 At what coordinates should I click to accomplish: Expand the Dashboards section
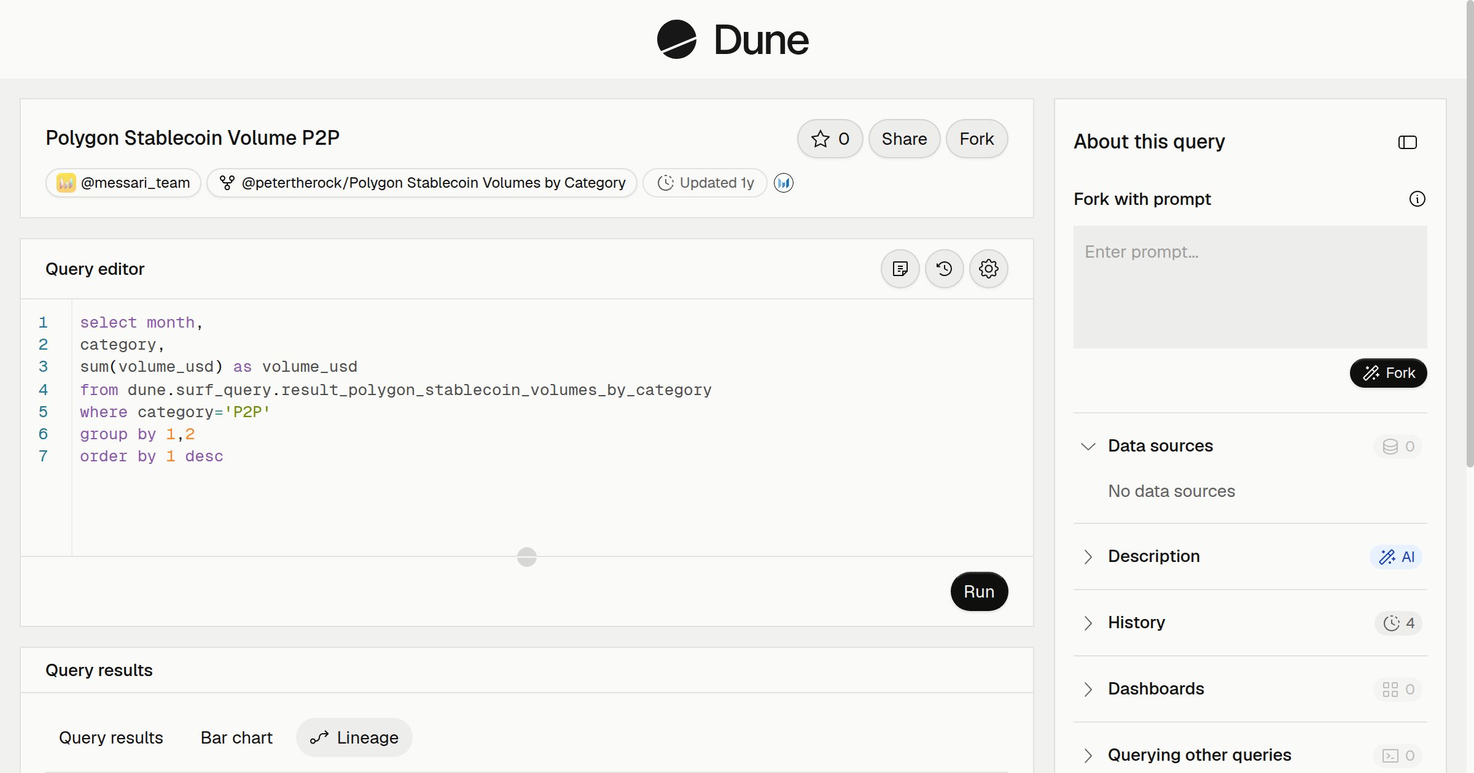coord(1088,689)
